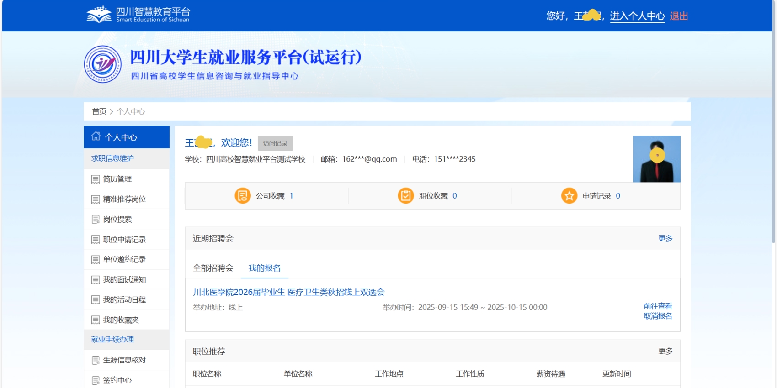Click 取消报名 for the job fair
777x388 pixels.
pyautogui.click(x=658, y=316)
